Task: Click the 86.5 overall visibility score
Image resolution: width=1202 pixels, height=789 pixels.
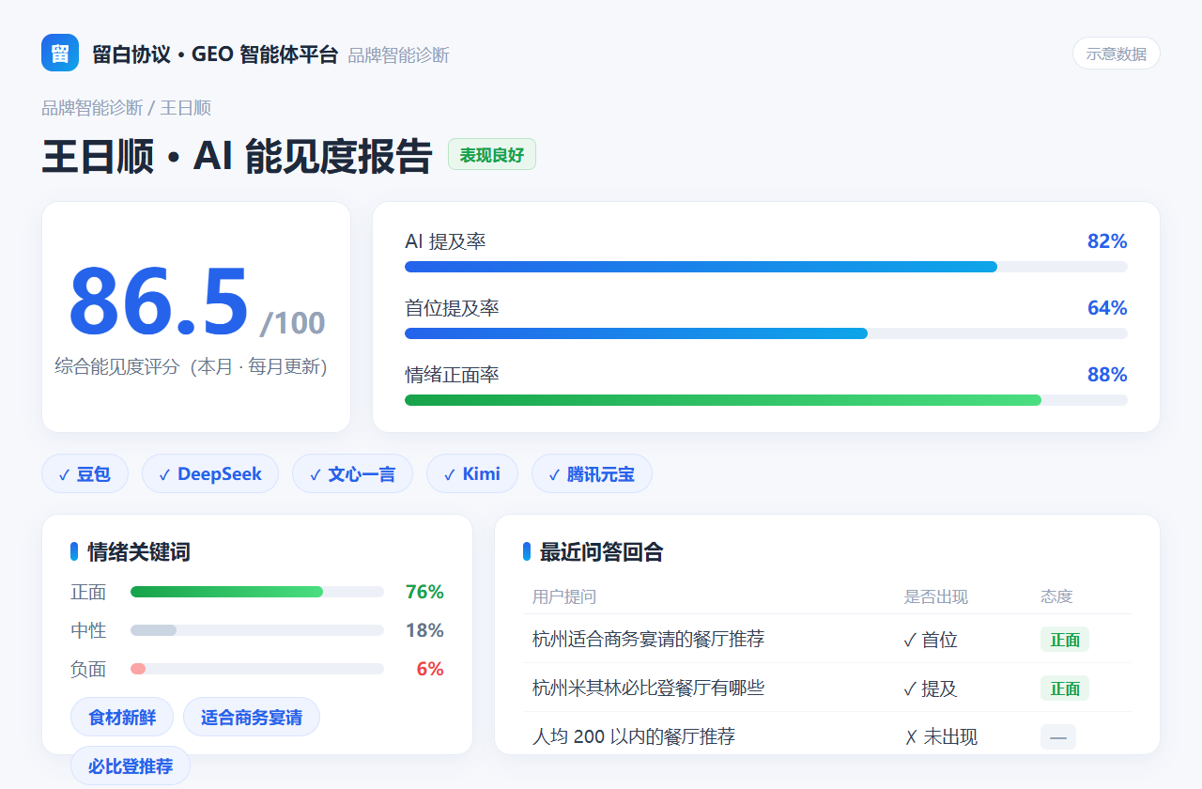Action: [159, 302]
